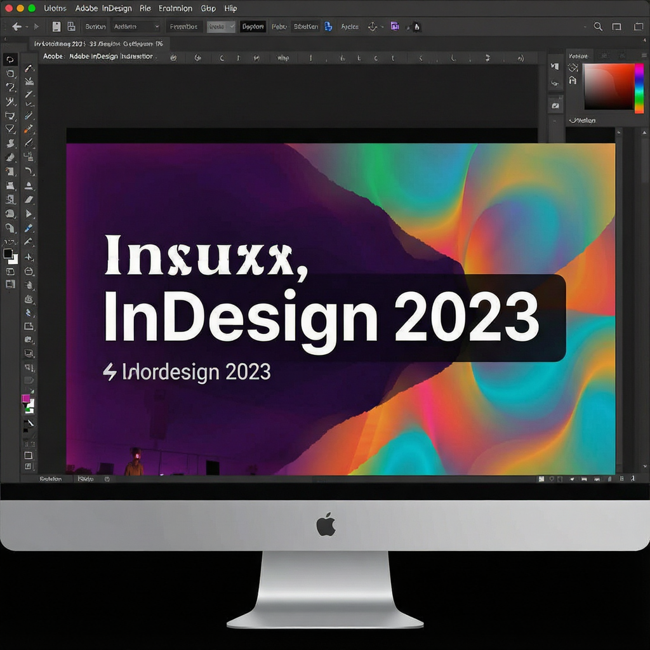Choose the orange-tipped paintbrush tool
This screenshot has height=650, width=650.
coord(28,129)
